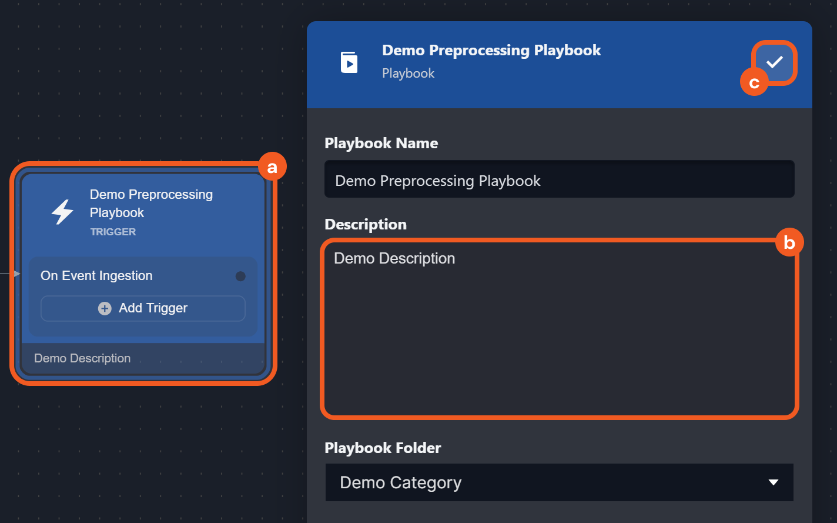The height and width of the screenshot is (523, 837).
Task: Click the playbook icon in the panel header
Action: coord(349,62)
